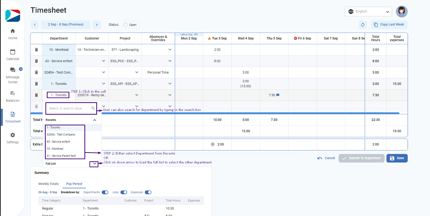Click Submit To Supervisor
The image size is (430, 216).
(x=361, y=158)
